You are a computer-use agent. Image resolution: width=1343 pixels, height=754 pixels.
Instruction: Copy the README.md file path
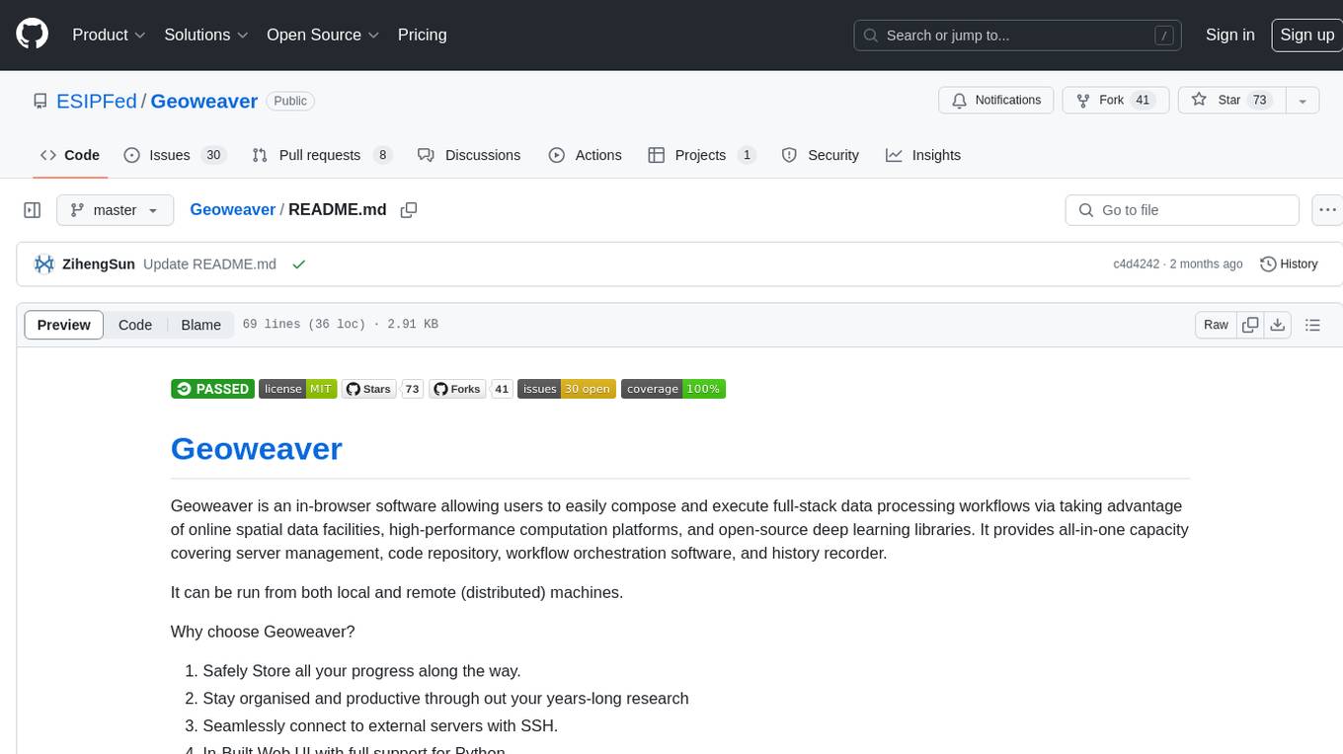coord(409,210)
